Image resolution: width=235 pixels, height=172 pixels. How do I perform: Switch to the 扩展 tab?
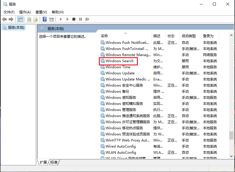click(43, 162)
